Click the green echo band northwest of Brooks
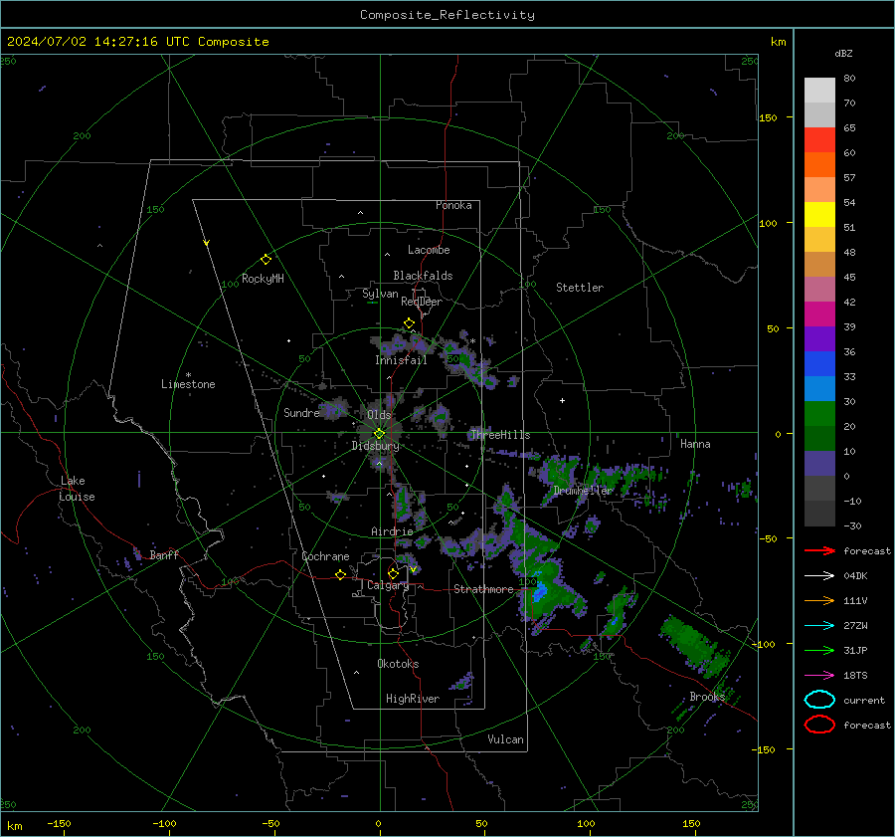The width and height of the screenshot is (895, 837). (x=693, y=644)
